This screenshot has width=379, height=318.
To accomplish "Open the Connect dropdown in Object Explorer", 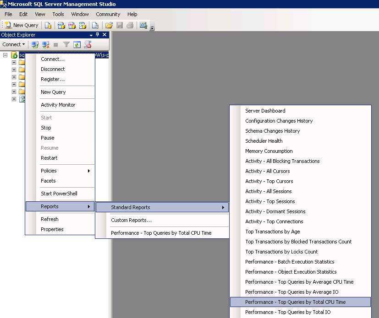I will pyautogui.click(x=14, y=44).
